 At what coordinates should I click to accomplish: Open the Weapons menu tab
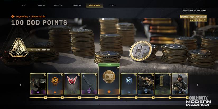coord(41,6)
